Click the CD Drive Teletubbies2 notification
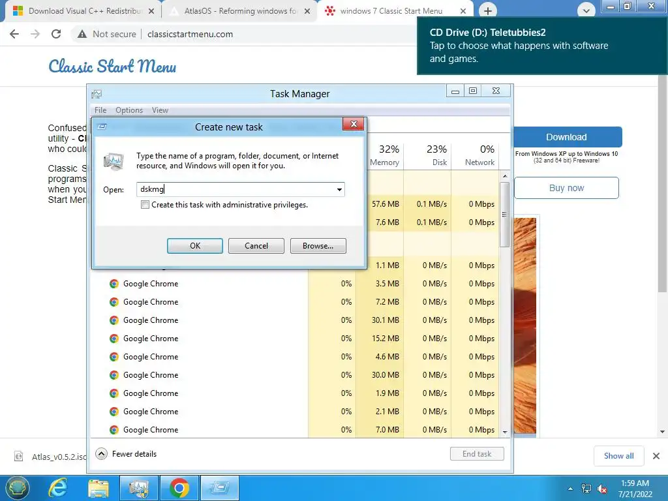 tap(542, 46)
